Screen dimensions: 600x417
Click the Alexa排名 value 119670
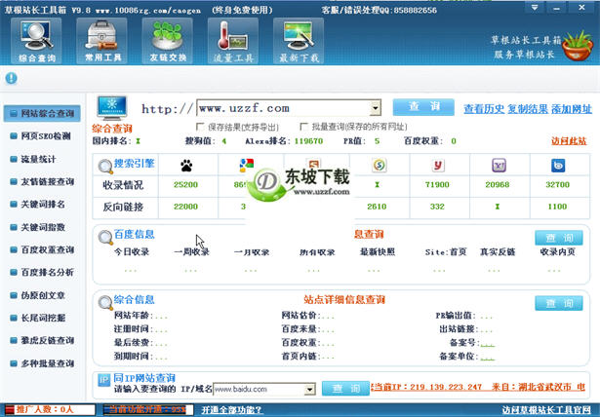(308, 141)
